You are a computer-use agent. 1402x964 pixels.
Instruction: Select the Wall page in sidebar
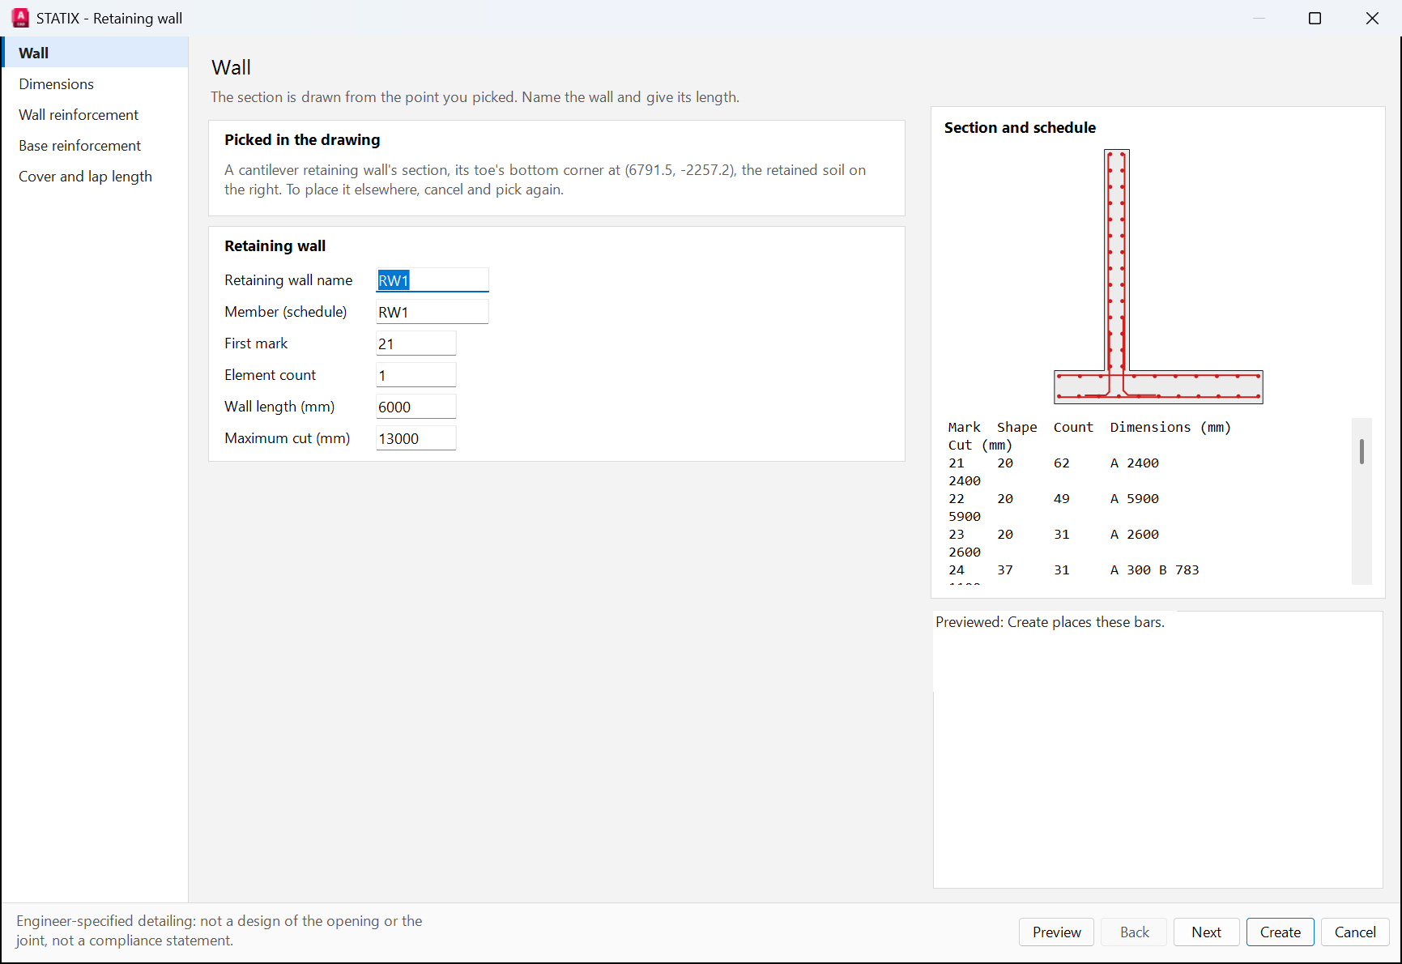click(95, 53)
